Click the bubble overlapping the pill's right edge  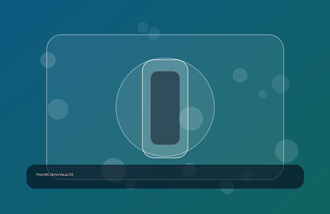(x=191, y=119)
